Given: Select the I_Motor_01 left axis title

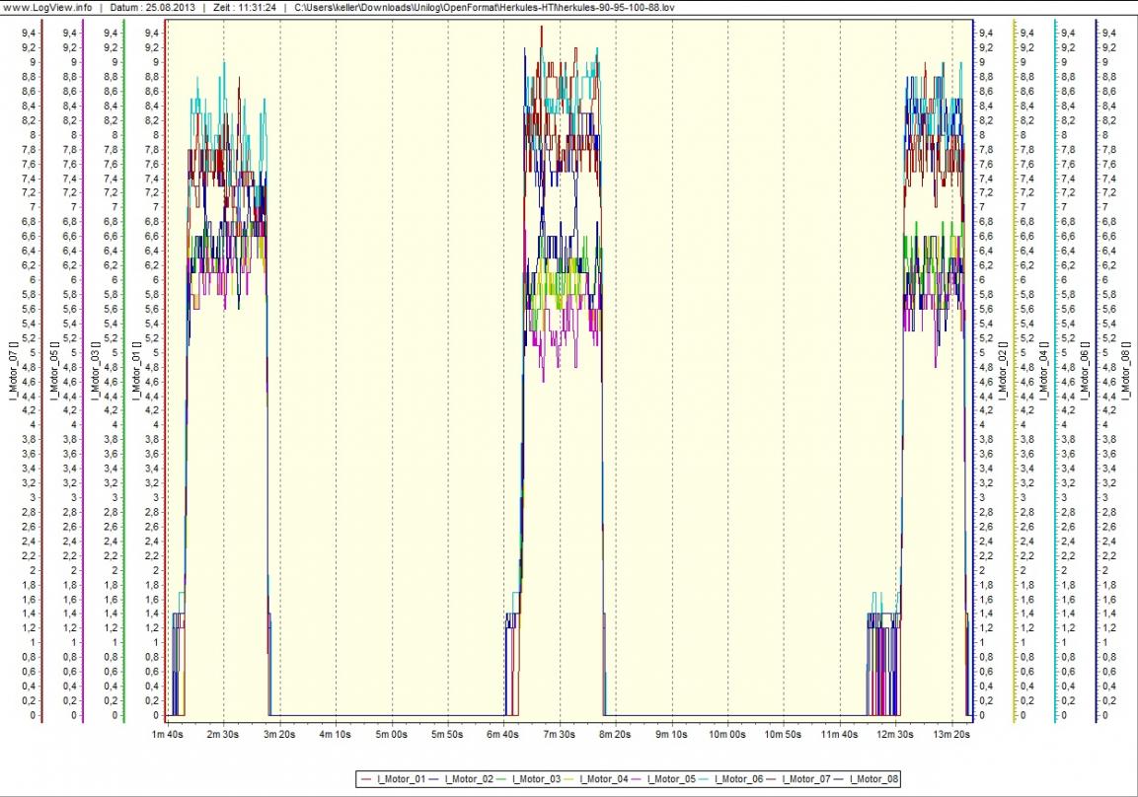Looking at the screenshot, I should click(x=137, y=373).
